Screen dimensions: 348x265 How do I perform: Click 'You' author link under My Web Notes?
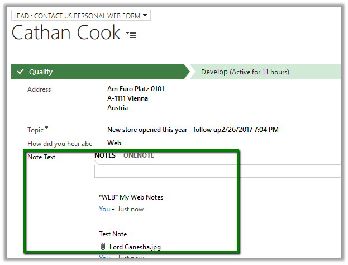point(104,209)
